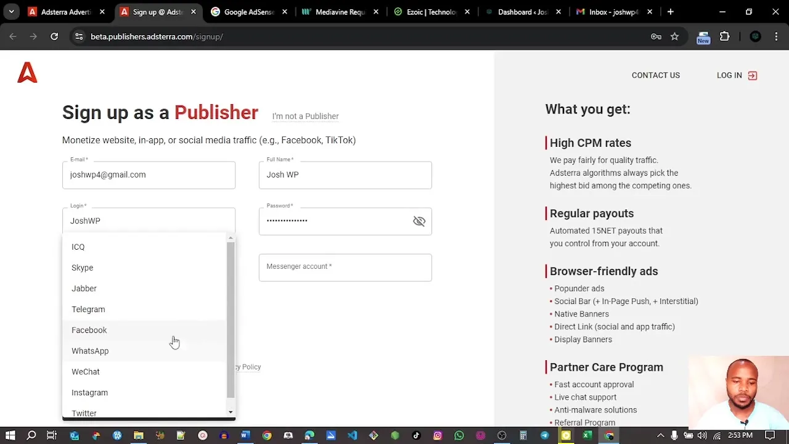This screenshot has height=444, width=789.
Task: Select WeChat in the dropdown list
Action: pyautogui.click(x=145, y=372)
